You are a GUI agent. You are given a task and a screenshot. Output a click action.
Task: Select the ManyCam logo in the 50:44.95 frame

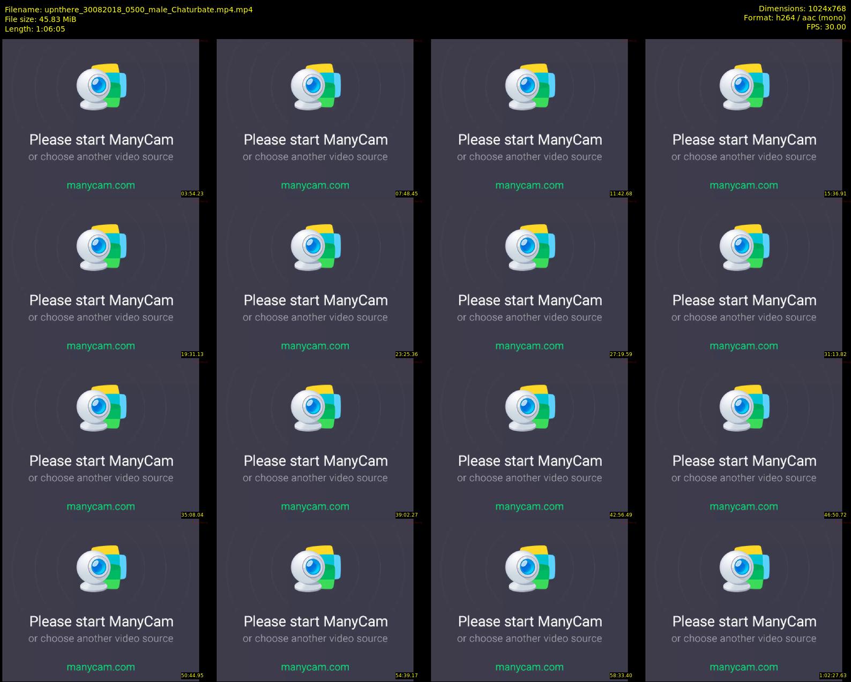tap(101, 569)
